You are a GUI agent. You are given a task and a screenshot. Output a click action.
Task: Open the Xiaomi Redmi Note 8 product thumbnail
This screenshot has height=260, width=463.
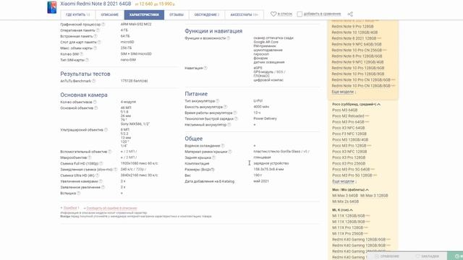coord(52,7)
